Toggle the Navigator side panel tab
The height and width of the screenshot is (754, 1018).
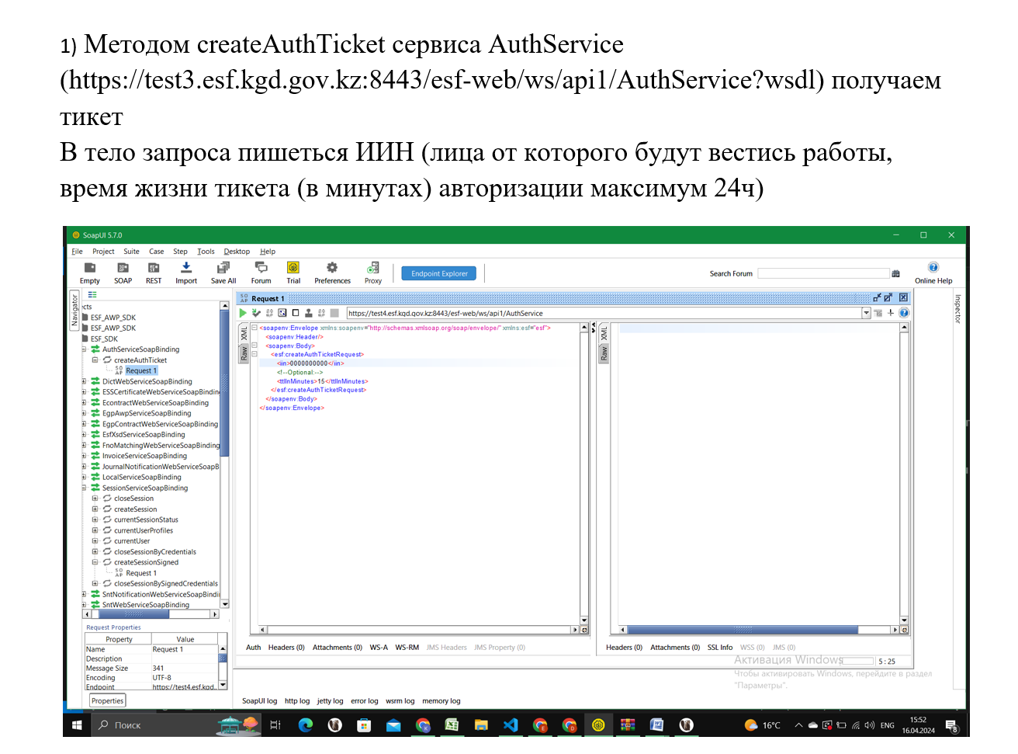74,310
